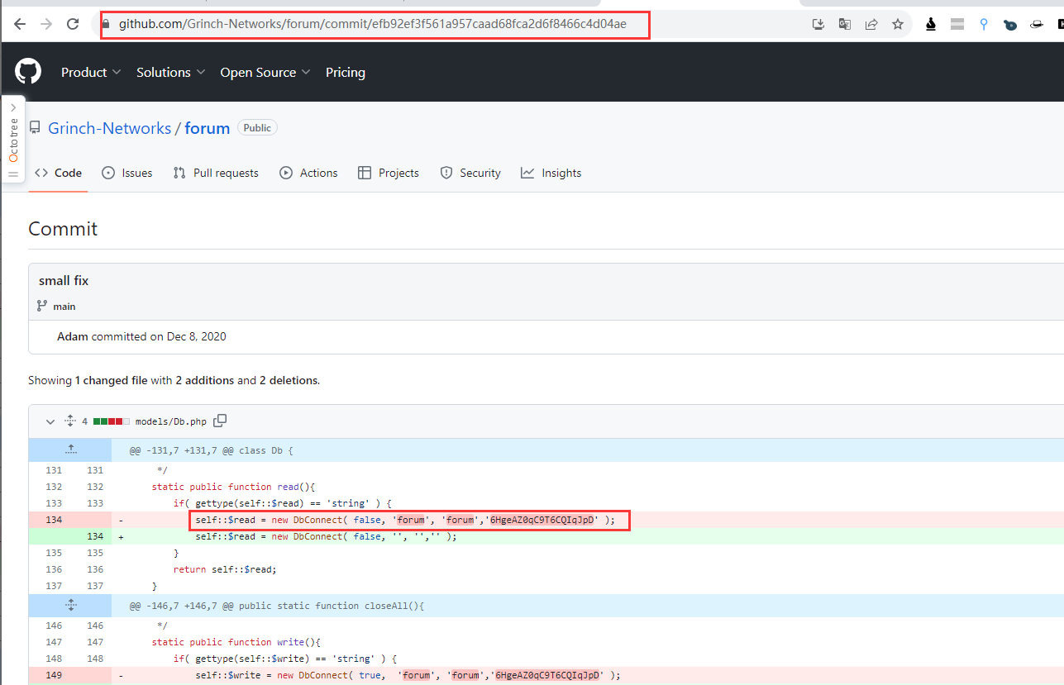This screenshot has height=685, width=1064.
Task: Click the dark blue paddle-shaped extension icon
Action: click(x=1010, y=25)
